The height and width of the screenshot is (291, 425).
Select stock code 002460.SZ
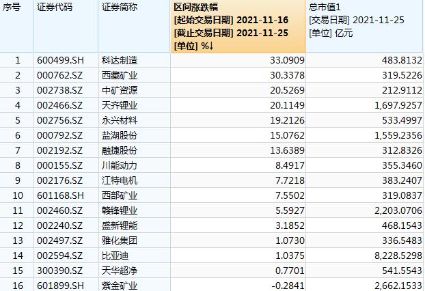click(59, 210)
